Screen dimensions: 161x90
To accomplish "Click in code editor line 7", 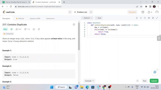I will 123,36.
